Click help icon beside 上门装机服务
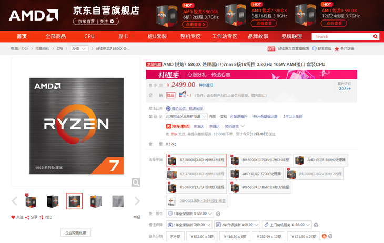This screenshot has height=243, width=384. [x=316, y=225]
